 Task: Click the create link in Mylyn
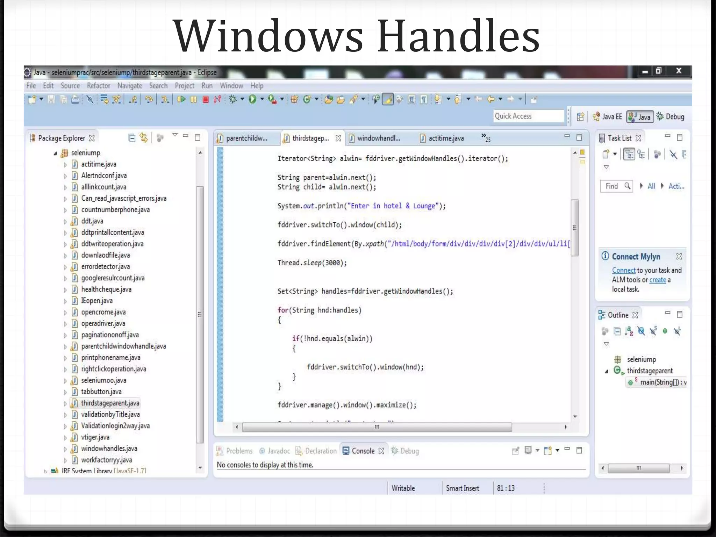(658, 280)
